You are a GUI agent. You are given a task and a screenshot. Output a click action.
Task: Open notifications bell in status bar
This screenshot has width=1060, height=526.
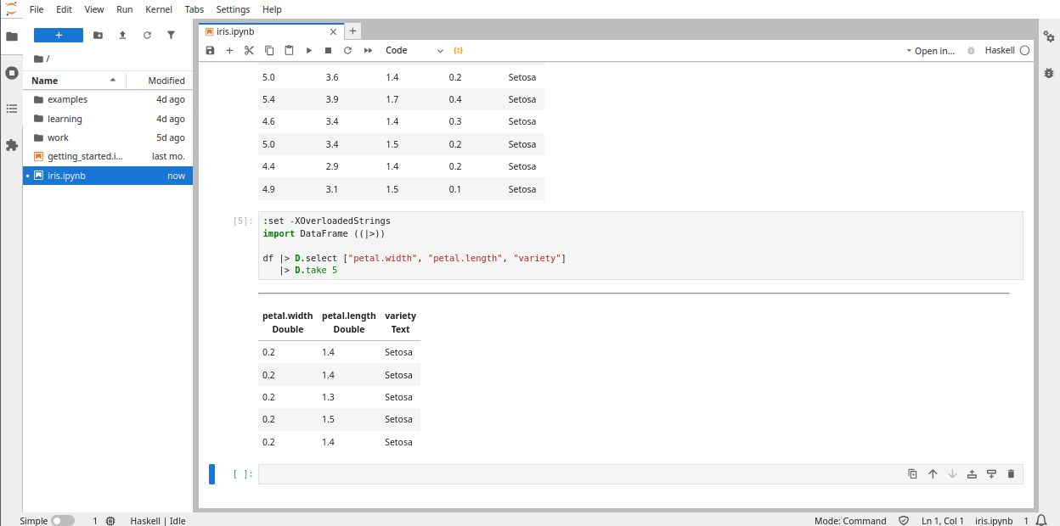click(x=1041, y=521)
